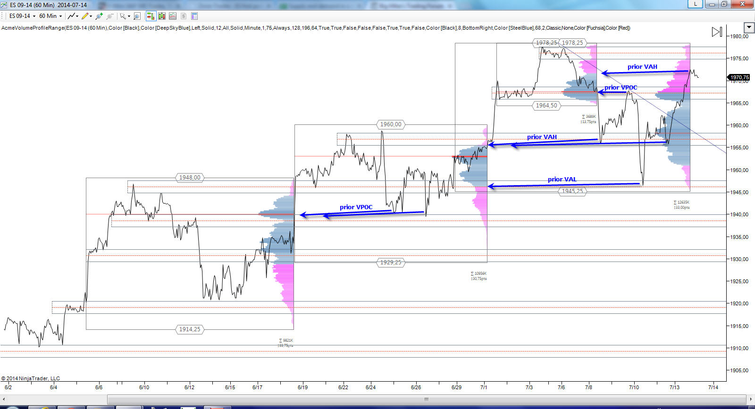
Task: Click the 1905,00 price axis label
Action: (x=739, y=370)
